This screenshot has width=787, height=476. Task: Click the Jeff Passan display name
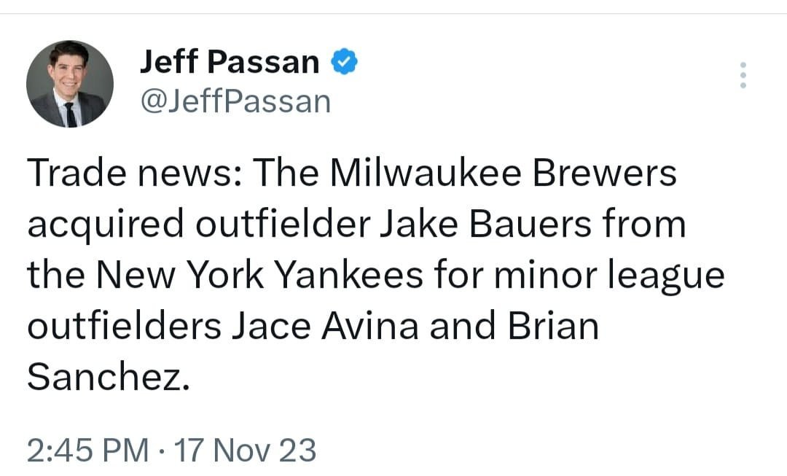(229, 63)
